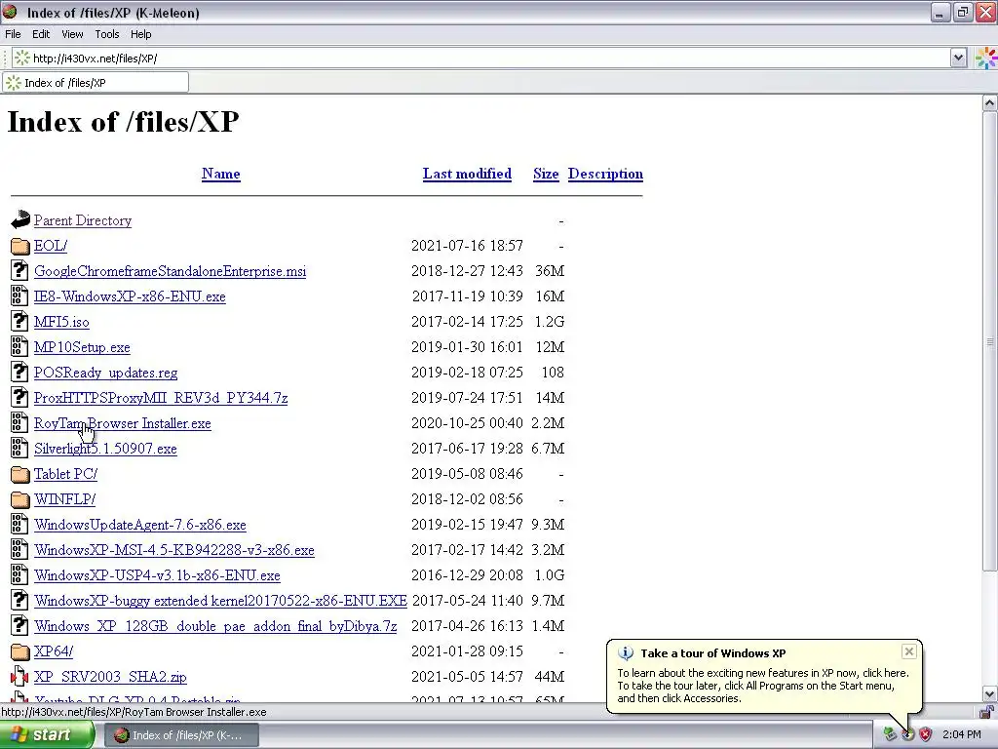Click the page scrollbar down arrow
This screenshot has width=998, height=749.
point(989,694)
